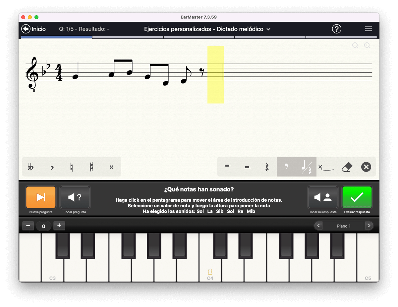Play the C4 piano key
The image size is (398, 307).
tap(210, 268)
